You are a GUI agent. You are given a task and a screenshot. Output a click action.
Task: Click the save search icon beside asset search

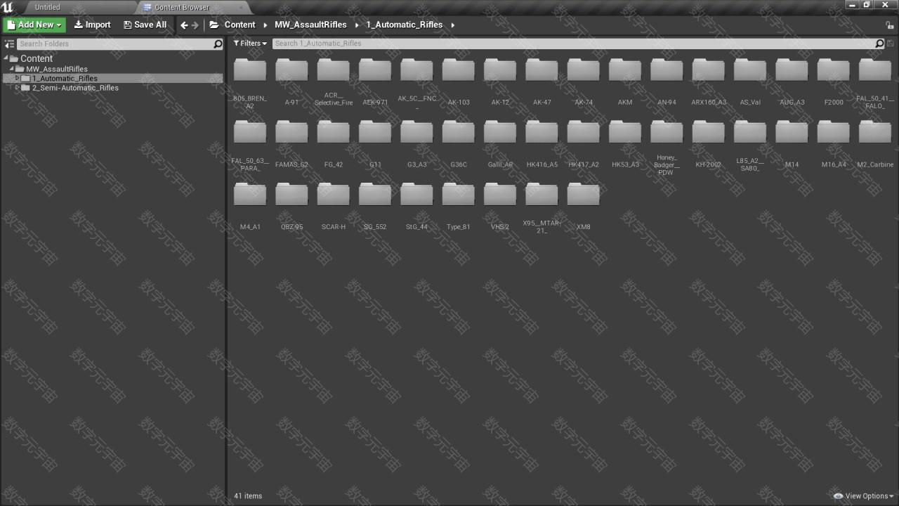pyautogui.click(x=891, y=44)
